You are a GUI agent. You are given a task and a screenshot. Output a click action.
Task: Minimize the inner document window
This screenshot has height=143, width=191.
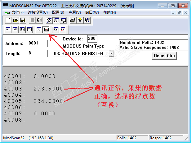pyautogui.click(x=173, y=12)
